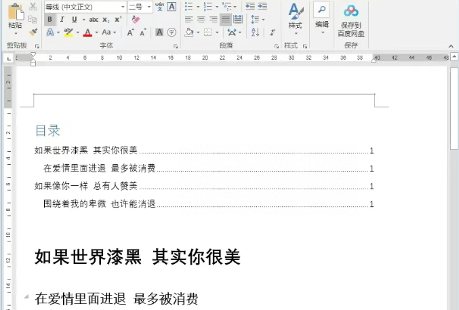The width and height of the screenshot is (459, 310).
Task: Open styles pane launcher
Action: [x=305, y=46]
